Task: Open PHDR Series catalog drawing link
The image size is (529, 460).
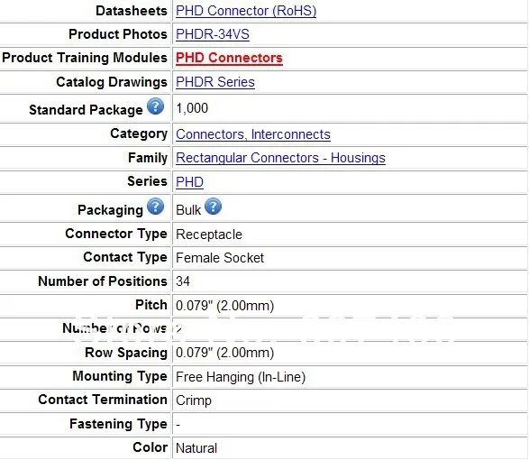Action: pos(215,82)
